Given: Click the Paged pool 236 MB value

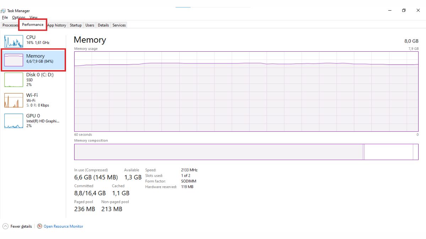Looking at the screenshot, I should click(x=84, y=209).
